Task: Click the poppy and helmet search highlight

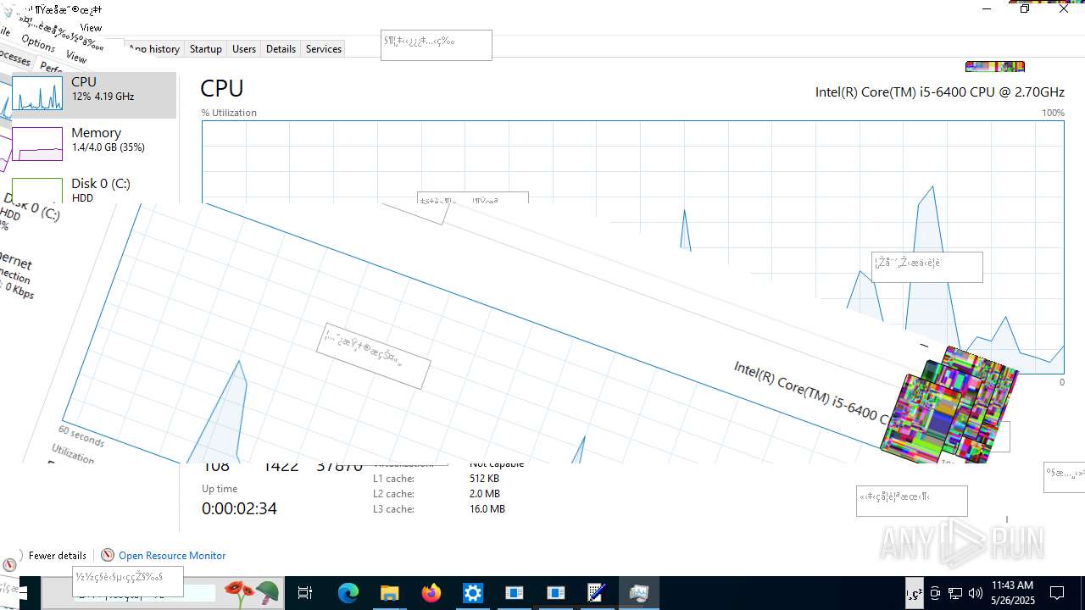Action: click(251, 593)
